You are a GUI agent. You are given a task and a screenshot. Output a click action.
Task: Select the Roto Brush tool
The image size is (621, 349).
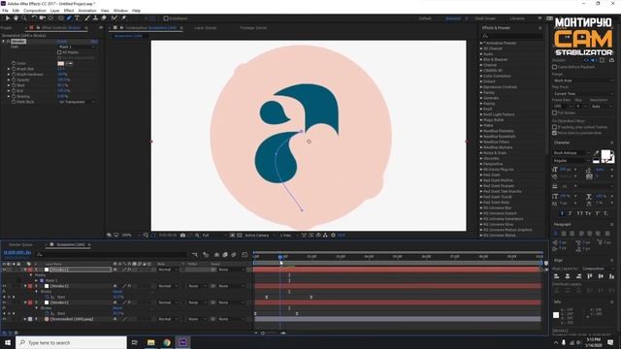pos(114,18)
